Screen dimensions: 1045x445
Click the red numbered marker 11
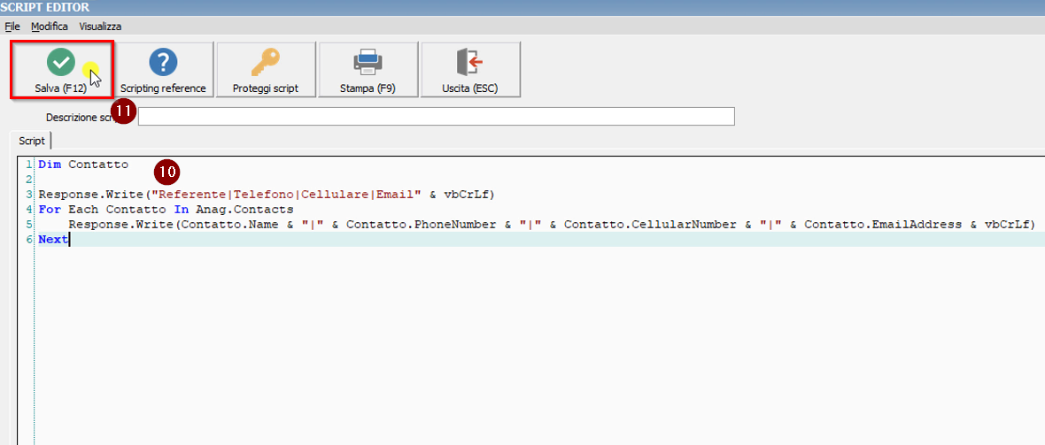[124, 112]
